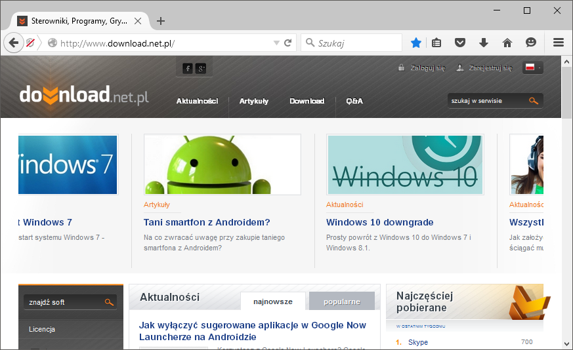Reload the page with the refresh icon
Viewport: 573px width, 350px height.
(x=288, y=43)
